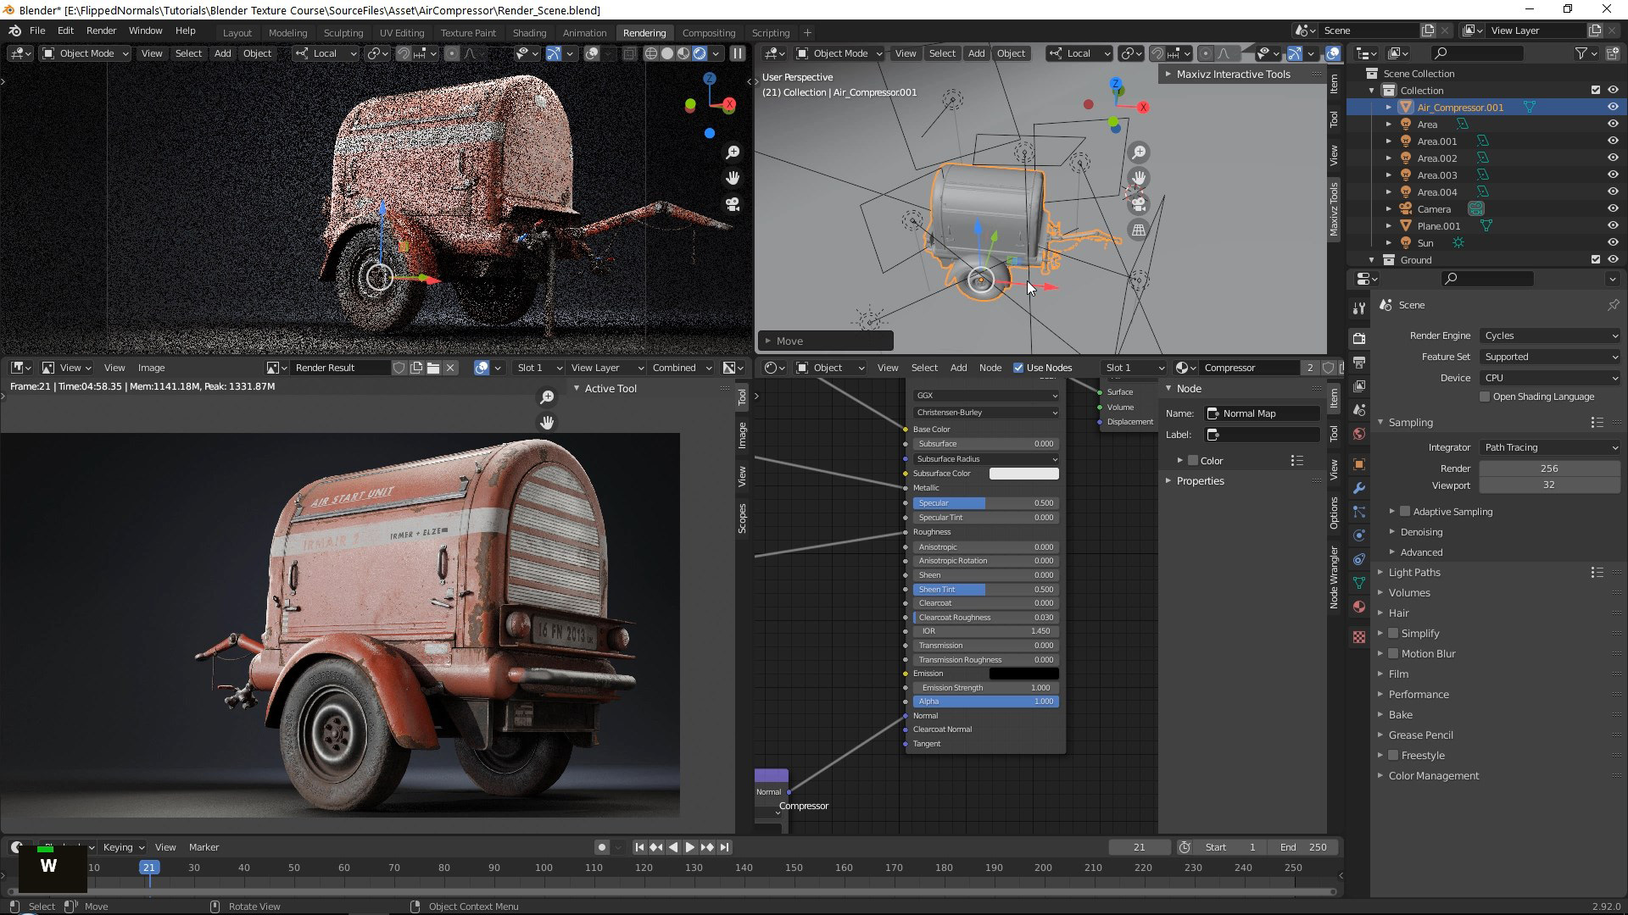The image size is (1628, 915).
Task: Enable Use Nodes checkbox in shader editor
Action: click(1017, 367)
